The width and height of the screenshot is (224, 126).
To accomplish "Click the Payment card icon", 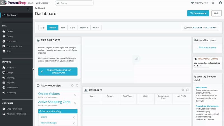I will pos(4,83).
